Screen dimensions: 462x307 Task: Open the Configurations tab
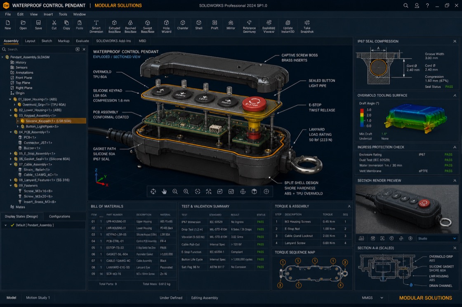point(59,216)
